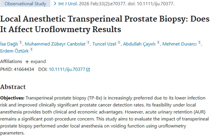
Task: Click affiliation superscript after Canbolat
Action: (x=88, y=43)
